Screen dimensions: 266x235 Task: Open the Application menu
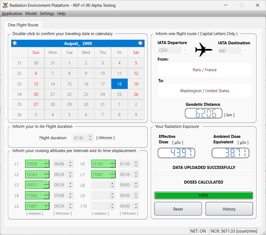pos(12,14)
